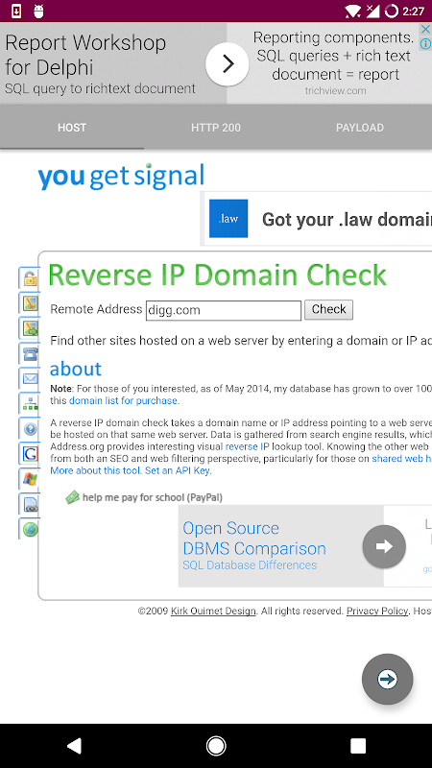
Task: Tap the Android back navigation button
Action: point(74,746)
